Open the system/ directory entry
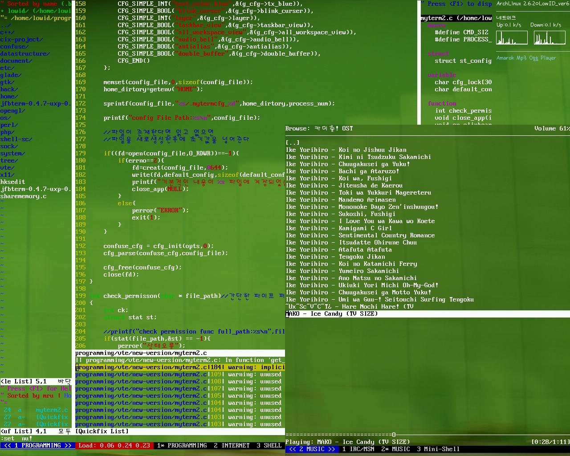The width and height of the screenshot is (570, 456). (13, 153)
